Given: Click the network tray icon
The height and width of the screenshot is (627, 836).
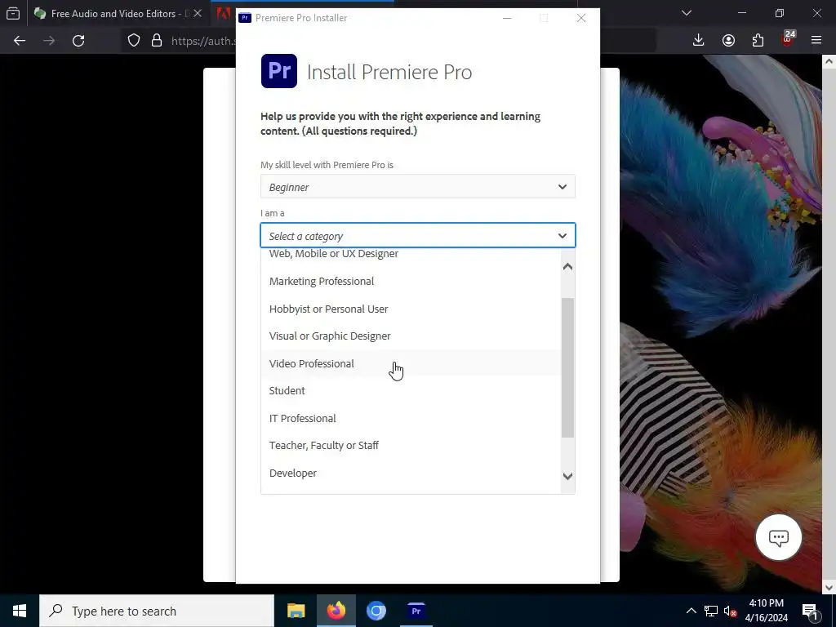Looking at the screenshot, I should pyautogui.click(x=711, y=611).
